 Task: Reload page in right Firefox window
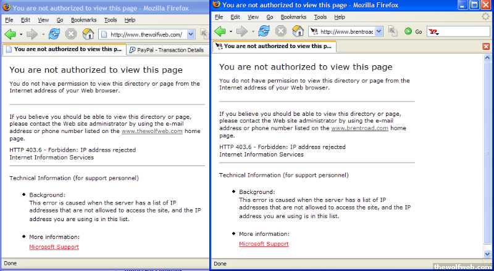tap(264, 31)
